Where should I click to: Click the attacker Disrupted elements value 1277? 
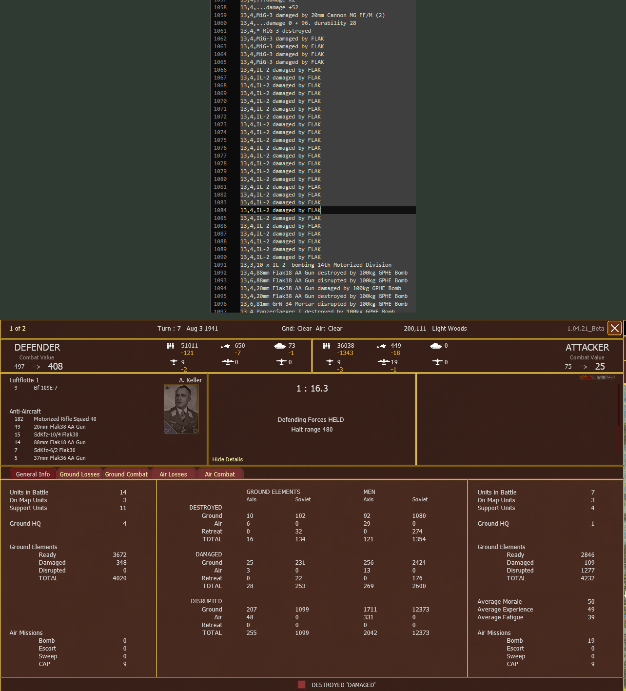point(587,571)
